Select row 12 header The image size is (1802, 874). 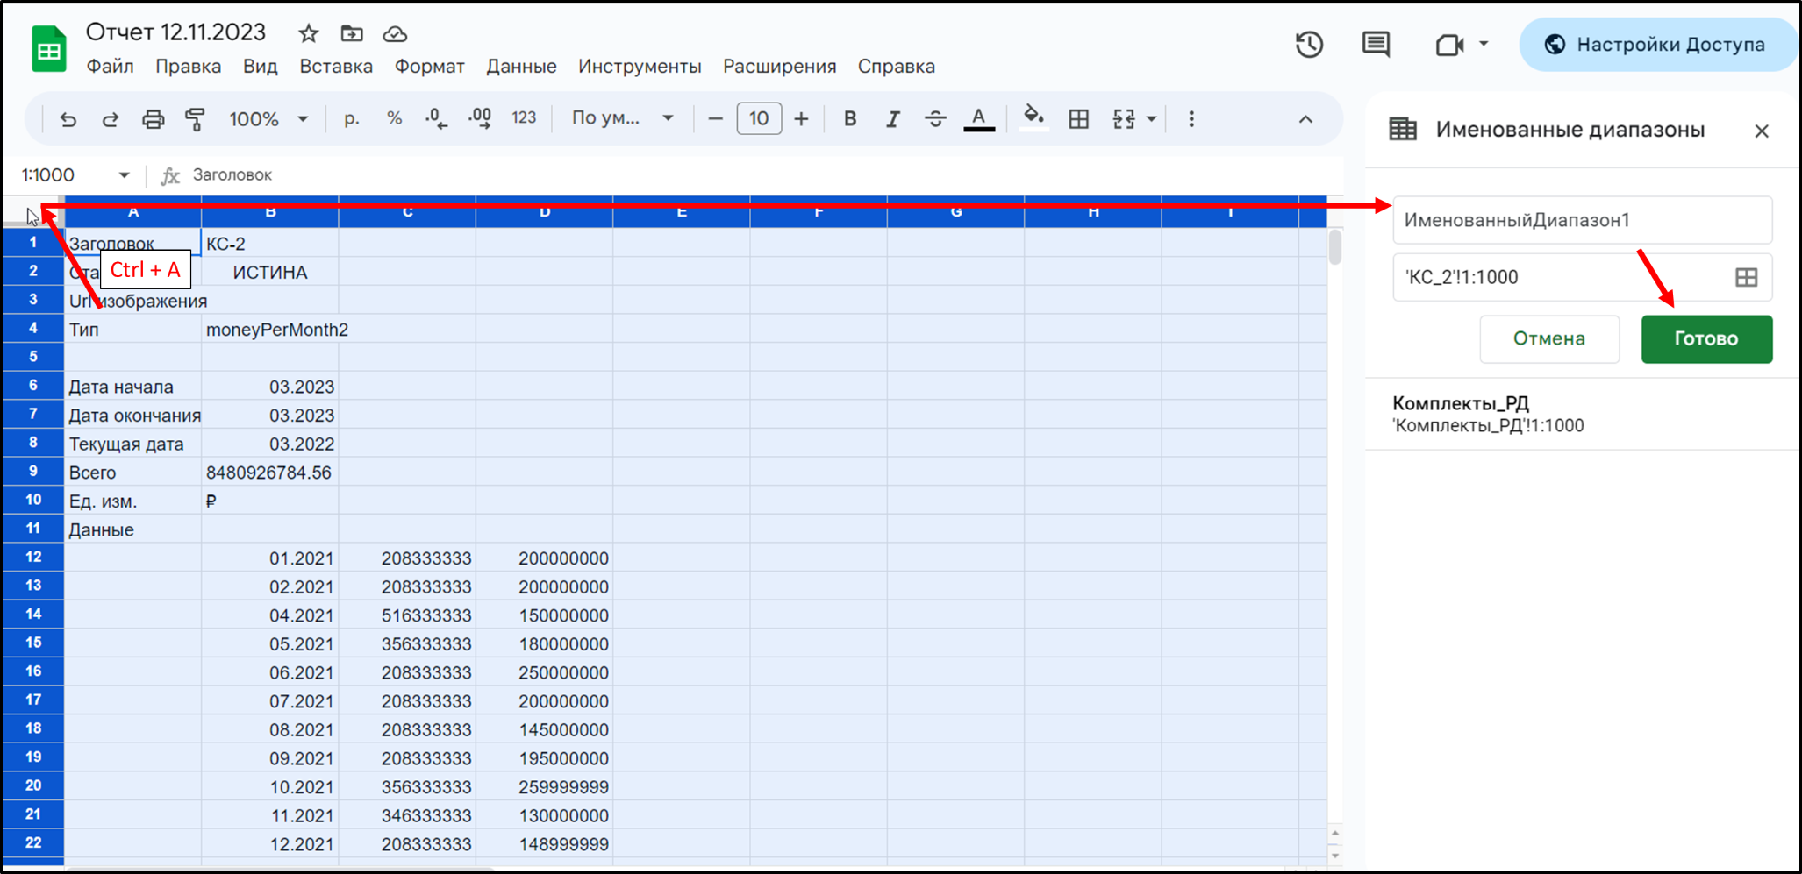(33, 558)
